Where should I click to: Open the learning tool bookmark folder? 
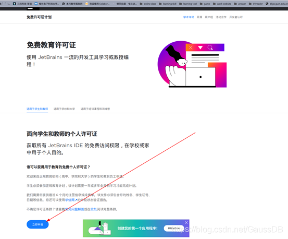(x=188, y=4)
